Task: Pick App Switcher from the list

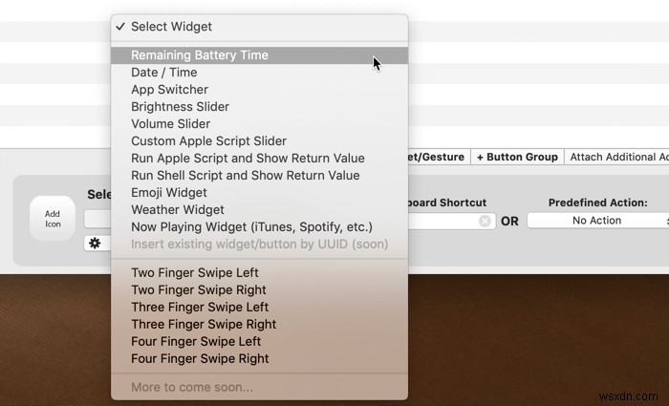Action: click(169, 90)
